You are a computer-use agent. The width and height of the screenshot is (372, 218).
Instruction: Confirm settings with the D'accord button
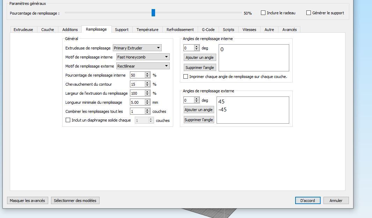pyautogui.click(x=308, y=201)
